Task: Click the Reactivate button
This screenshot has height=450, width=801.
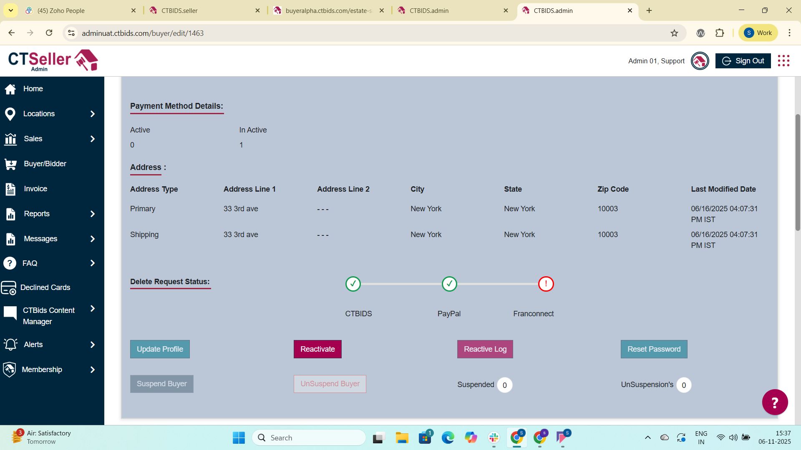Action: click(x=317, y=349)
